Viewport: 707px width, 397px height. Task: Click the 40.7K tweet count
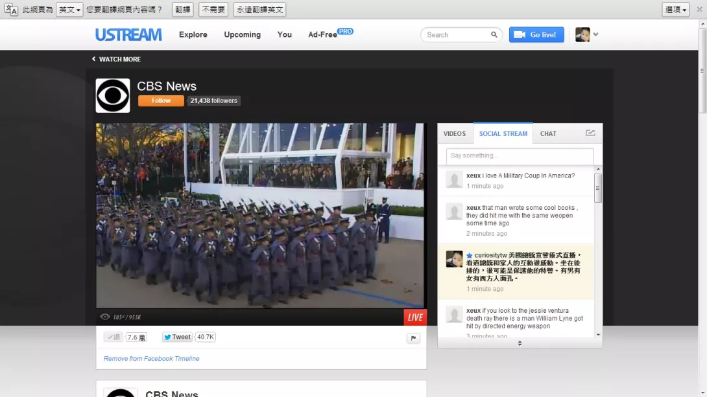pyautogui.click(x=206, y=337)
